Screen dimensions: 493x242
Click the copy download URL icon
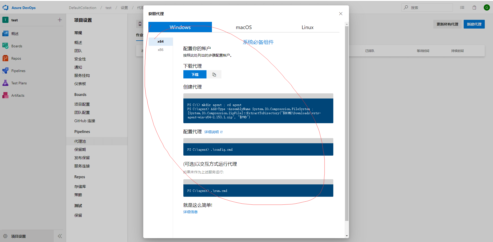click(214, 75)
